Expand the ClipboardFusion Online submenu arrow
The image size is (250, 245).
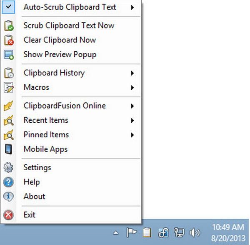pyautogui.click(x=132, y=106)
